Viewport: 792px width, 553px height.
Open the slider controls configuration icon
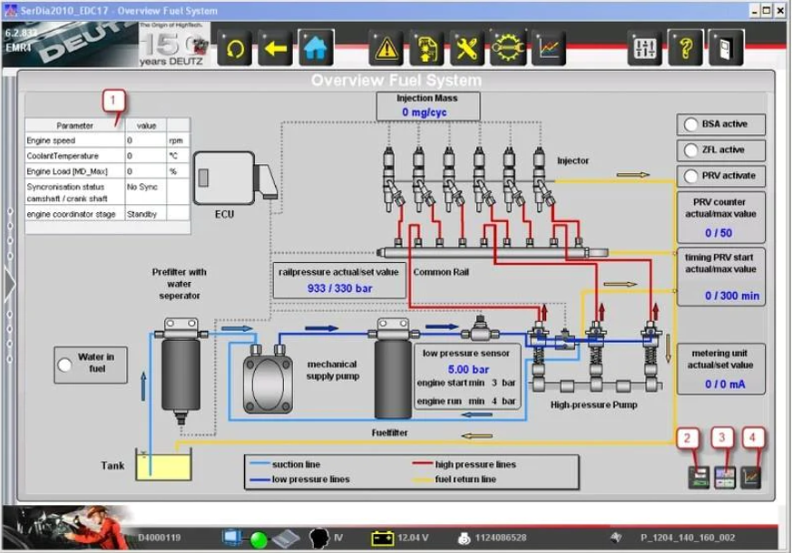[x=645, y=48]
